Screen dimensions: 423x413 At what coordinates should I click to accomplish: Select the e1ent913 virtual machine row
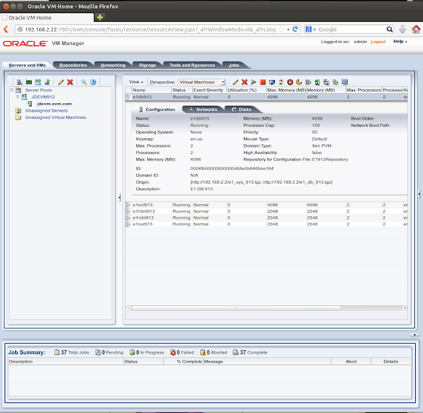(x=266, y=205)
